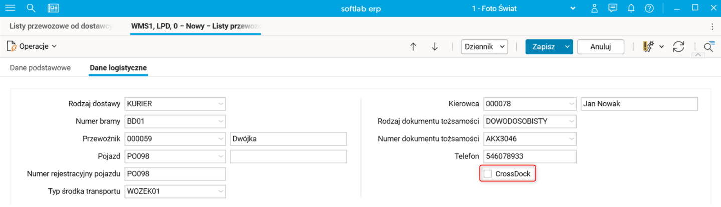Viewport: 721px width, 207px height.
Task: Open the chat messages icon
Action: coord(612,8)
